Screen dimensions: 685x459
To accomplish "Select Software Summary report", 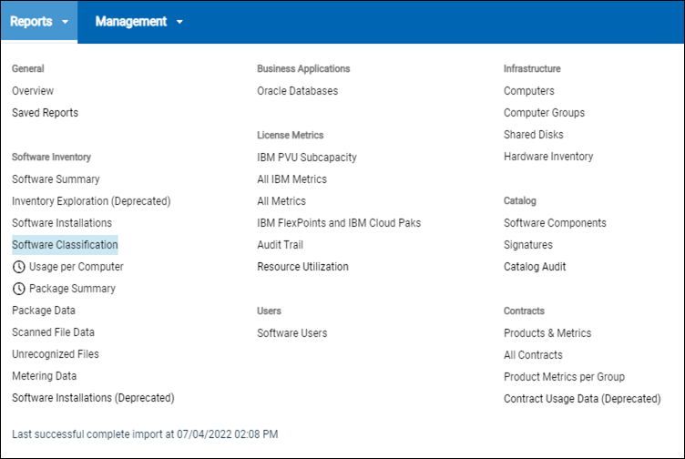I will [x=56, y=179].
